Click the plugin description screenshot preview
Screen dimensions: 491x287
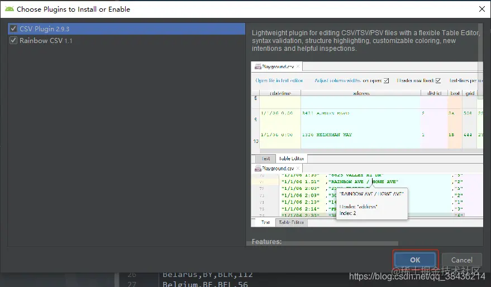click(366, 144)
